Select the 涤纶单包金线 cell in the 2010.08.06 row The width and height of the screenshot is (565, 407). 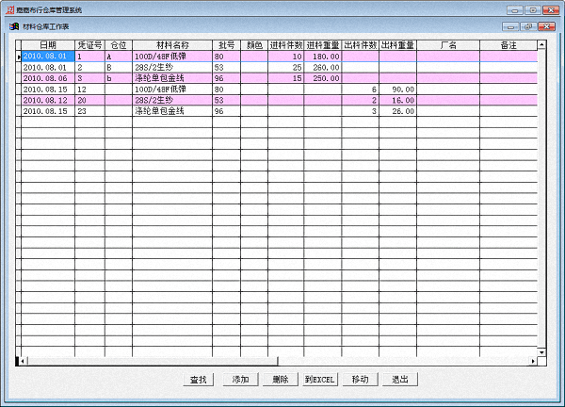(x=171, y=78)
